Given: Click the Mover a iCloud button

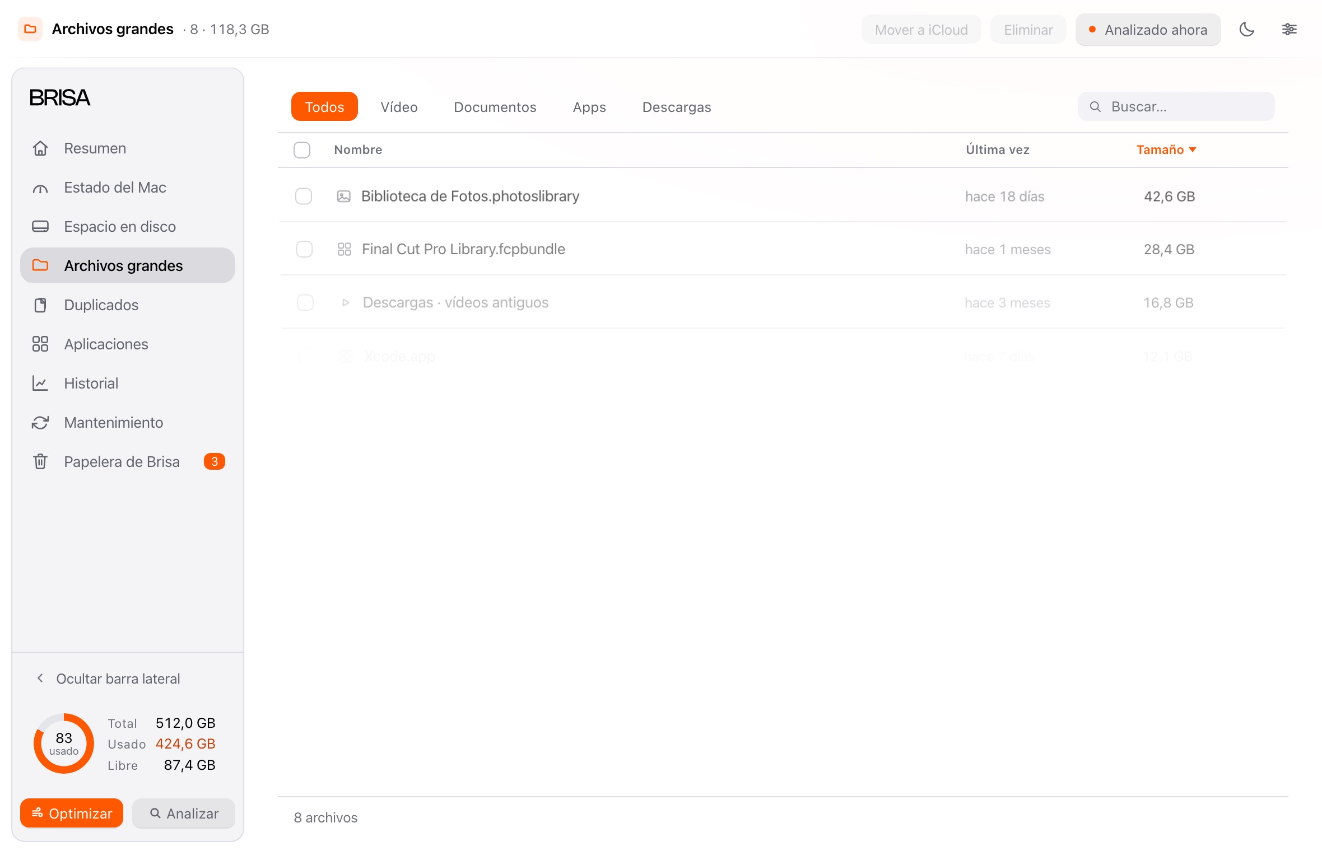Looking at the screenshot, I should [x=921, y=30].
